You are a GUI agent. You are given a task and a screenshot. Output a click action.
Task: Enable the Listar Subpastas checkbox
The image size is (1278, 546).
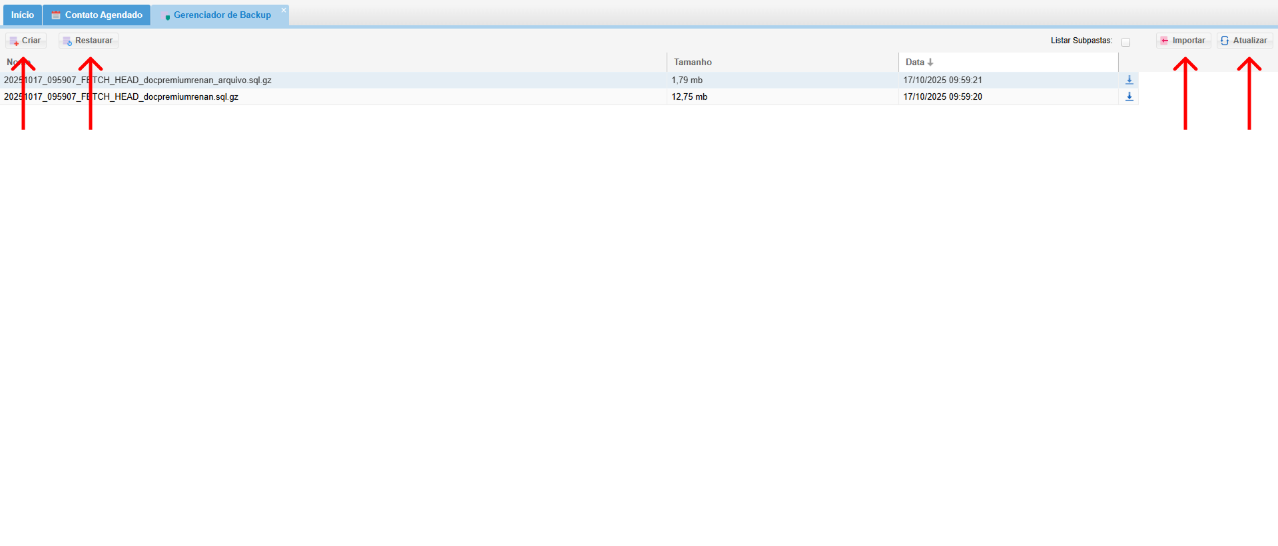pyautogui.click(x=1125, y=42)
